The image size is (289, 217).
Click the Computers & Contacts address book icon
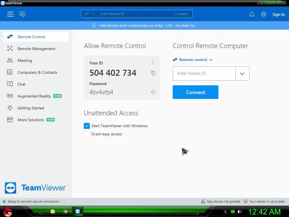(x=10, y=72)
